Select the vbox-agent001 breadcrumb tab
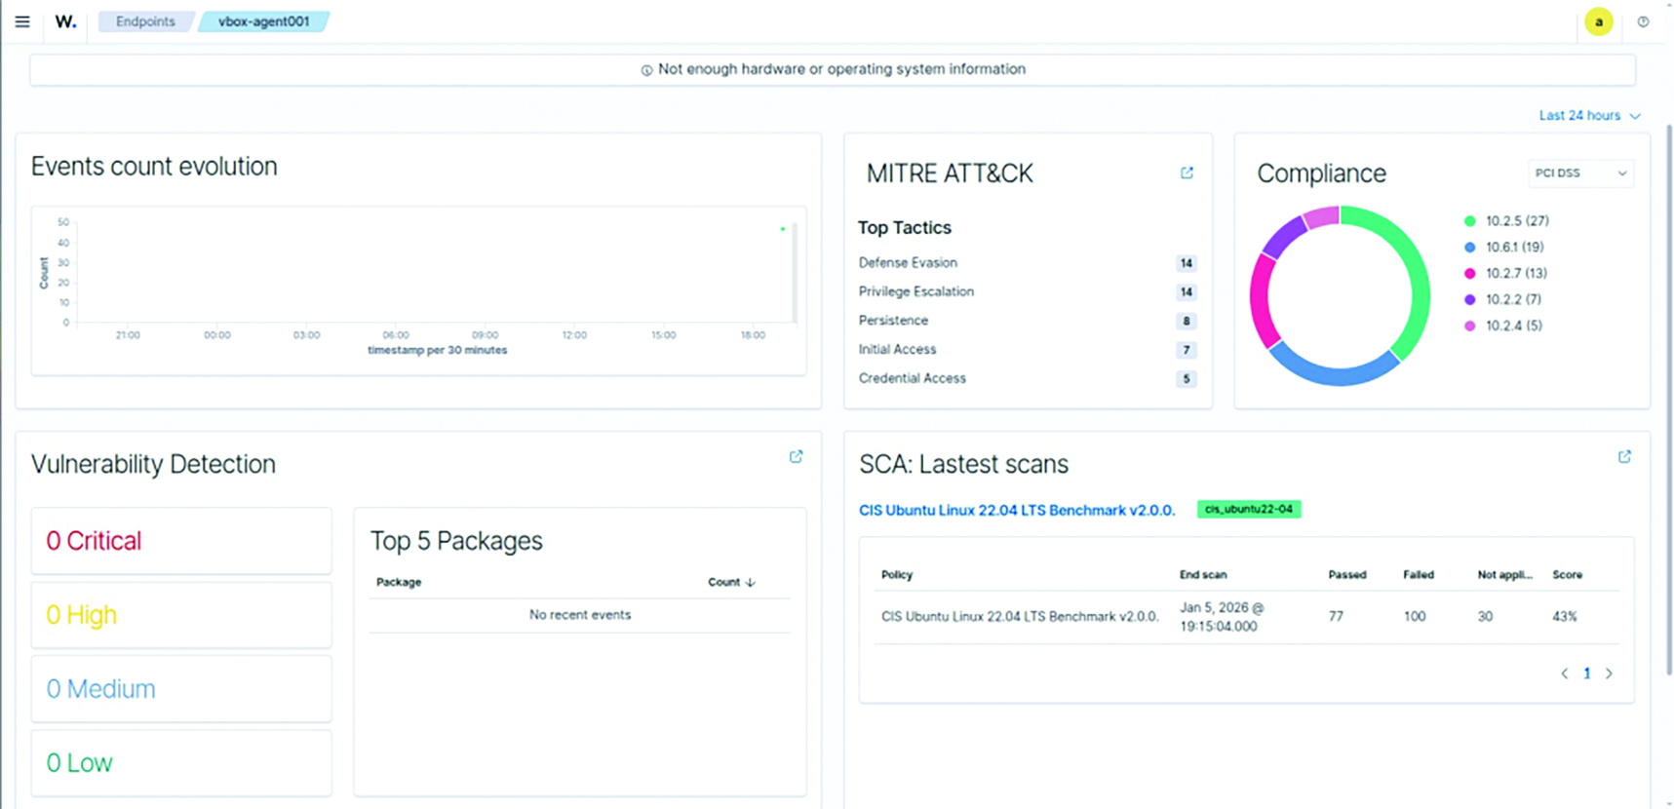Image resolution: width=1674 pixels, height=809 pixels. pos(263,21)
